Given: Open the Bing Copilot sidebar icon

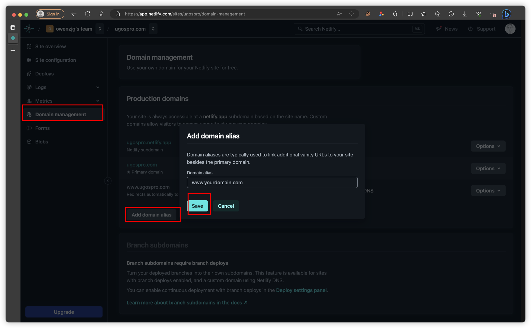Looking at the screenshot, I should pyautogui.click(x=506, y=14).
